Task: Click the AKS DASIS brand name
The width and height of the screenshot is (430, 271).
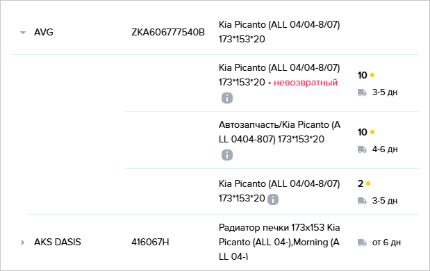Action: pos(58,243)
